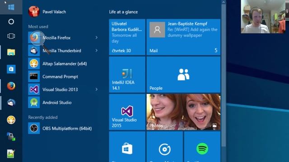Launch Mozilla Firefox from Most used
This screenshot has height=162, width=289.
coord(63,38)
